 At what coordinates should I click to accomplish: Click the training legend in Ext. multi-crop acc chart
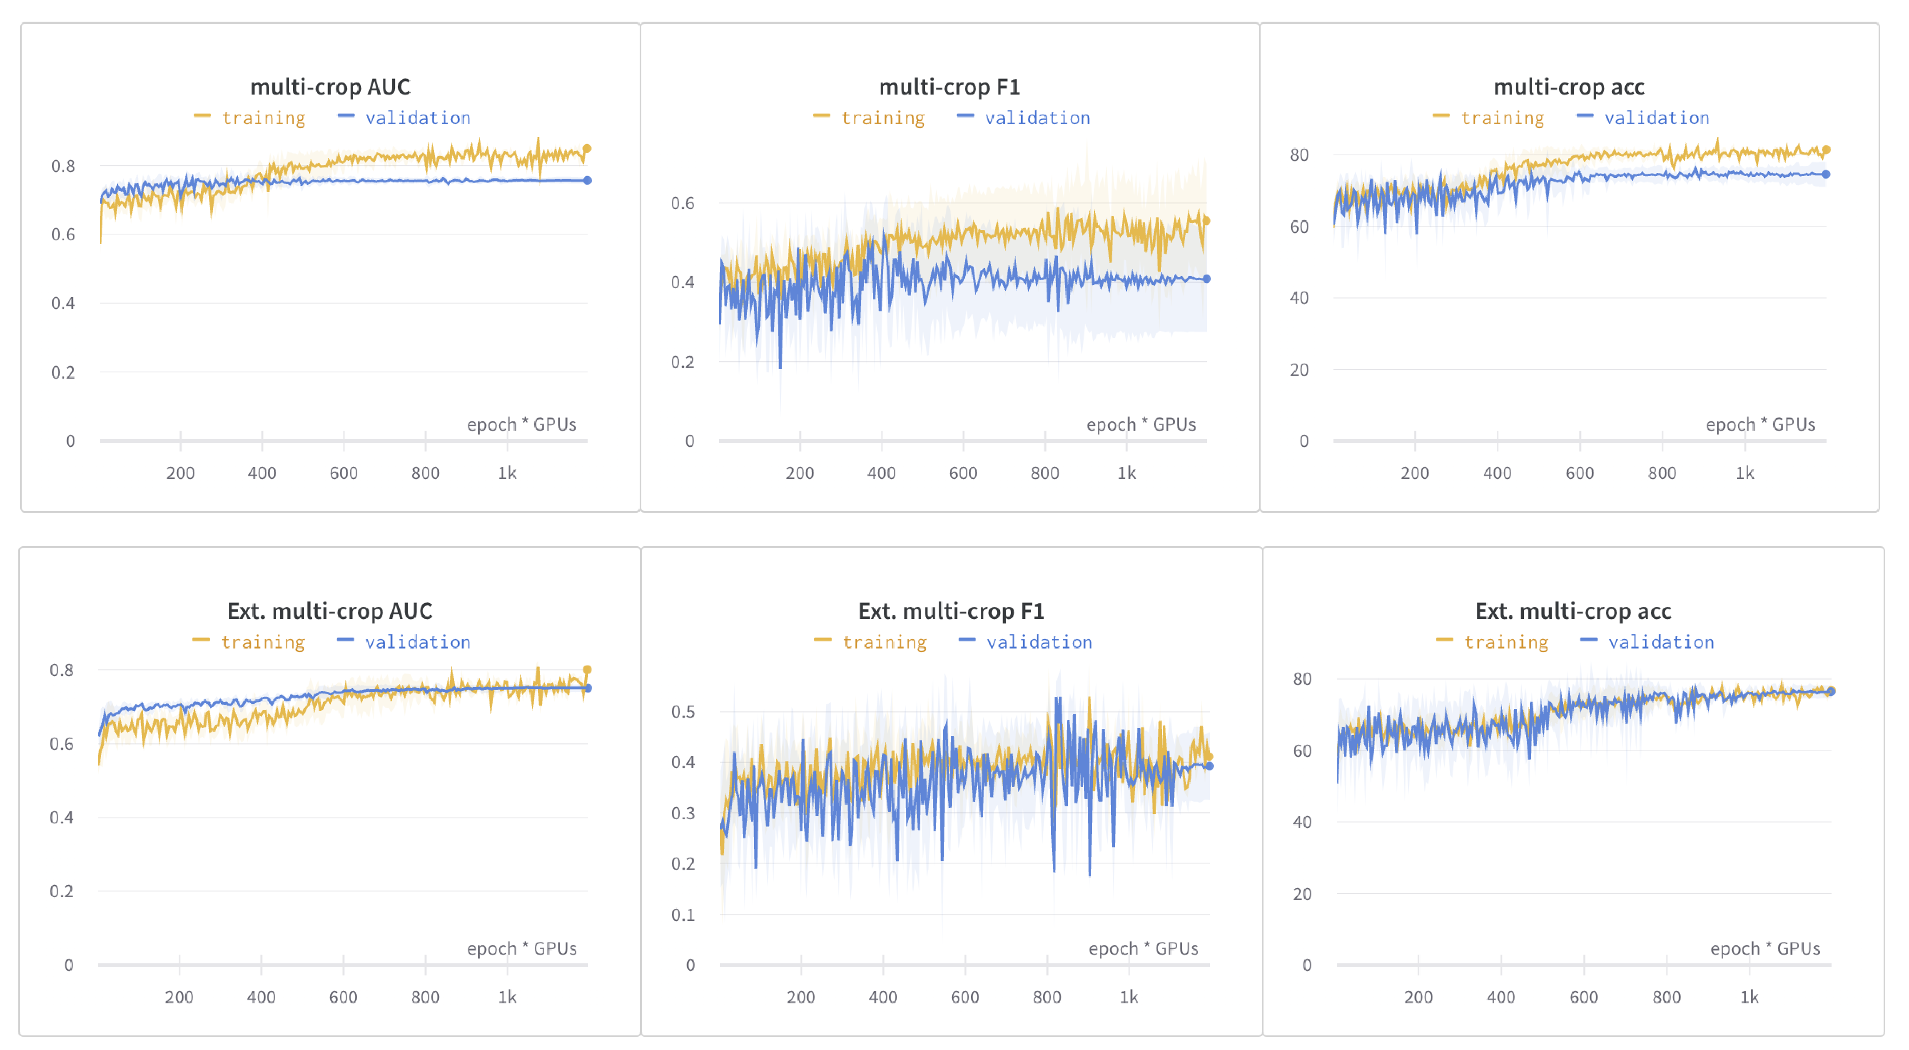click(x=1493, y=642)
